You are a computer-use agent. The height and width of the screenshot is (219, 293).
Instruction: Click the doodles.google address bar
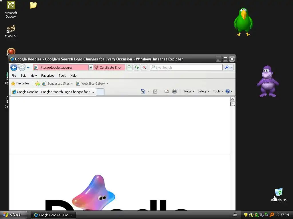click(61, 67)
